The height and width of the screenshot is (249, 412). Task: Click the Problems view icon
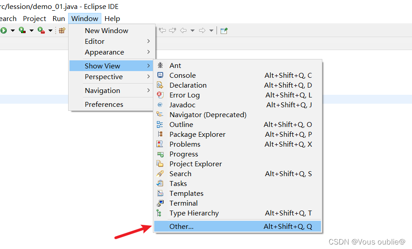(x=160, y=144)
